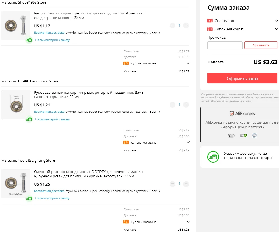This screenshot has height=232, width=279.
Task: Add order comment for Tools & Lighting item
Action: [52, 198]
